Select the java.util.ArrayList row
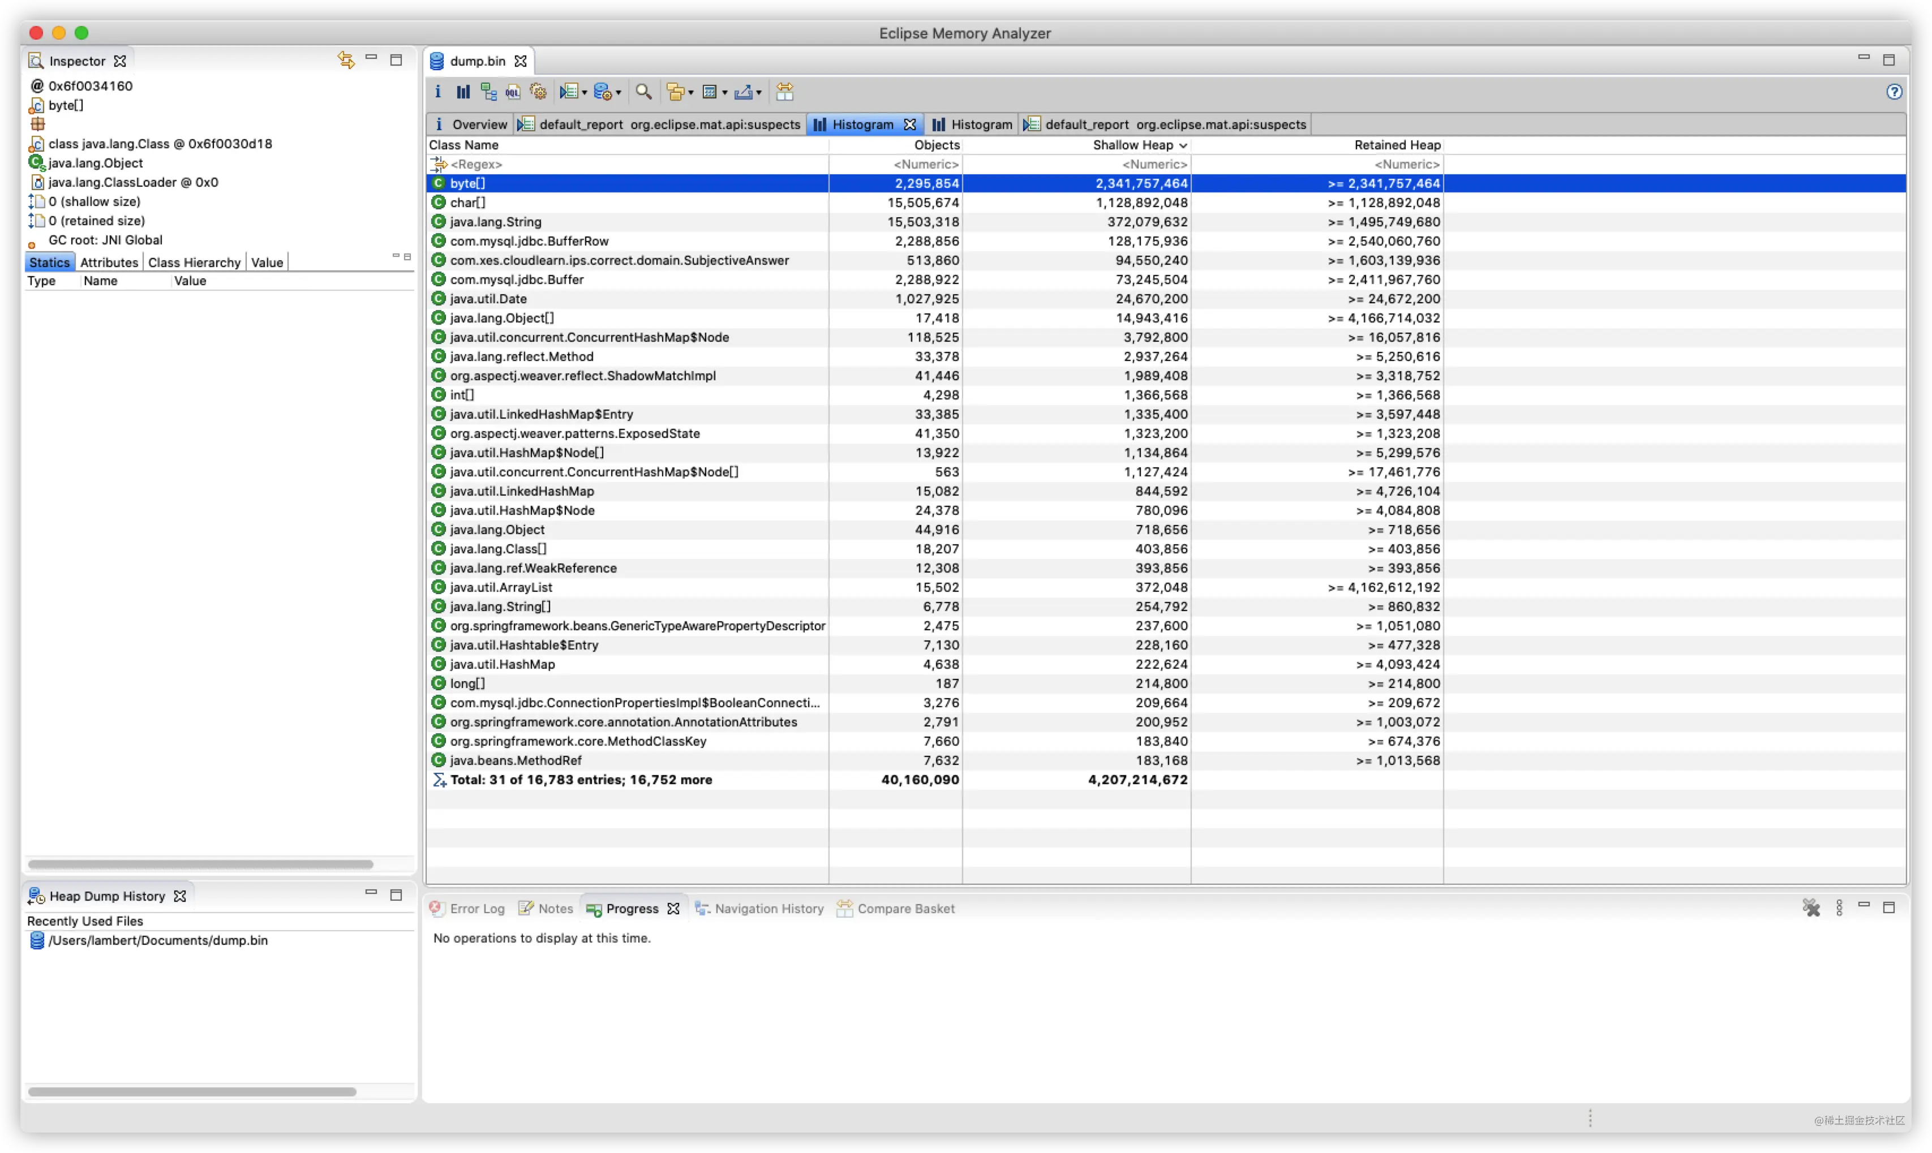The image size is (1932, 1153). (x=1166, y=587)
